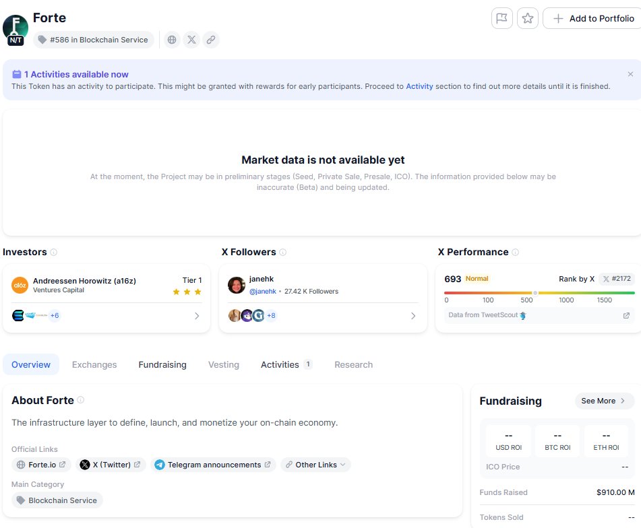Open the Forte.io official link
This screenshot has height=528, width=641.
41,465
